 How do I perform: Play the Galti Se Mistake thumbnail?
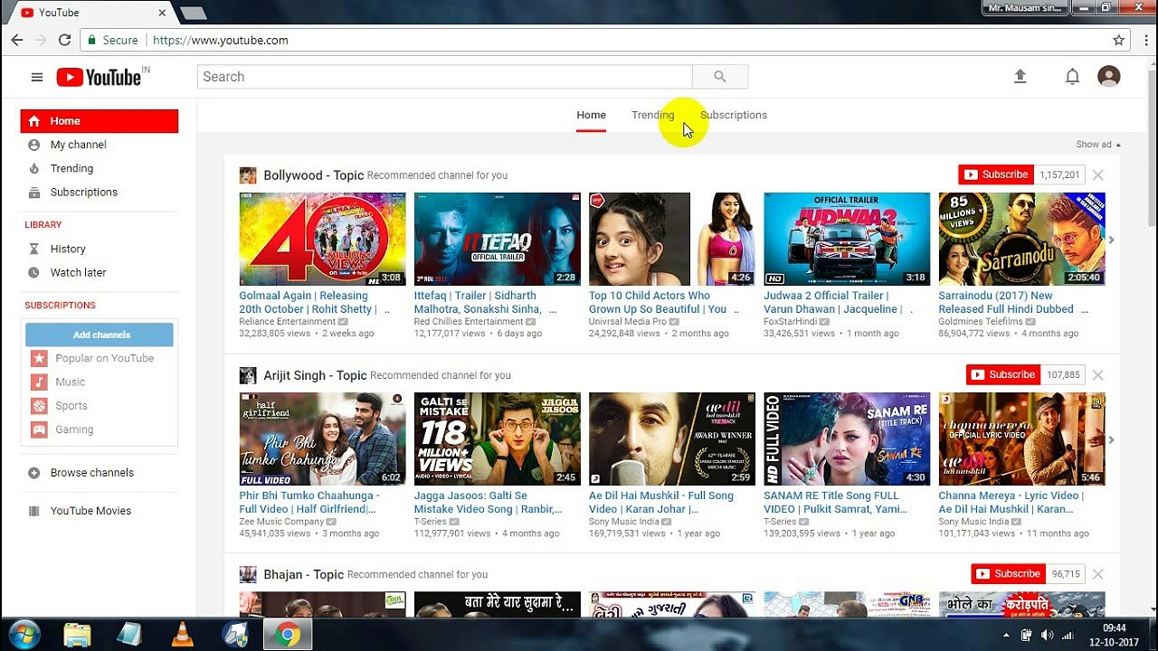[497, 439]
